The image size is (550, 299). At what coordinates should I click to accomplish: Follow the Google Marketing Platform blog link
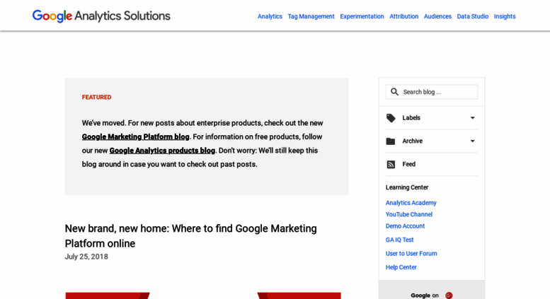click(135, 136)
